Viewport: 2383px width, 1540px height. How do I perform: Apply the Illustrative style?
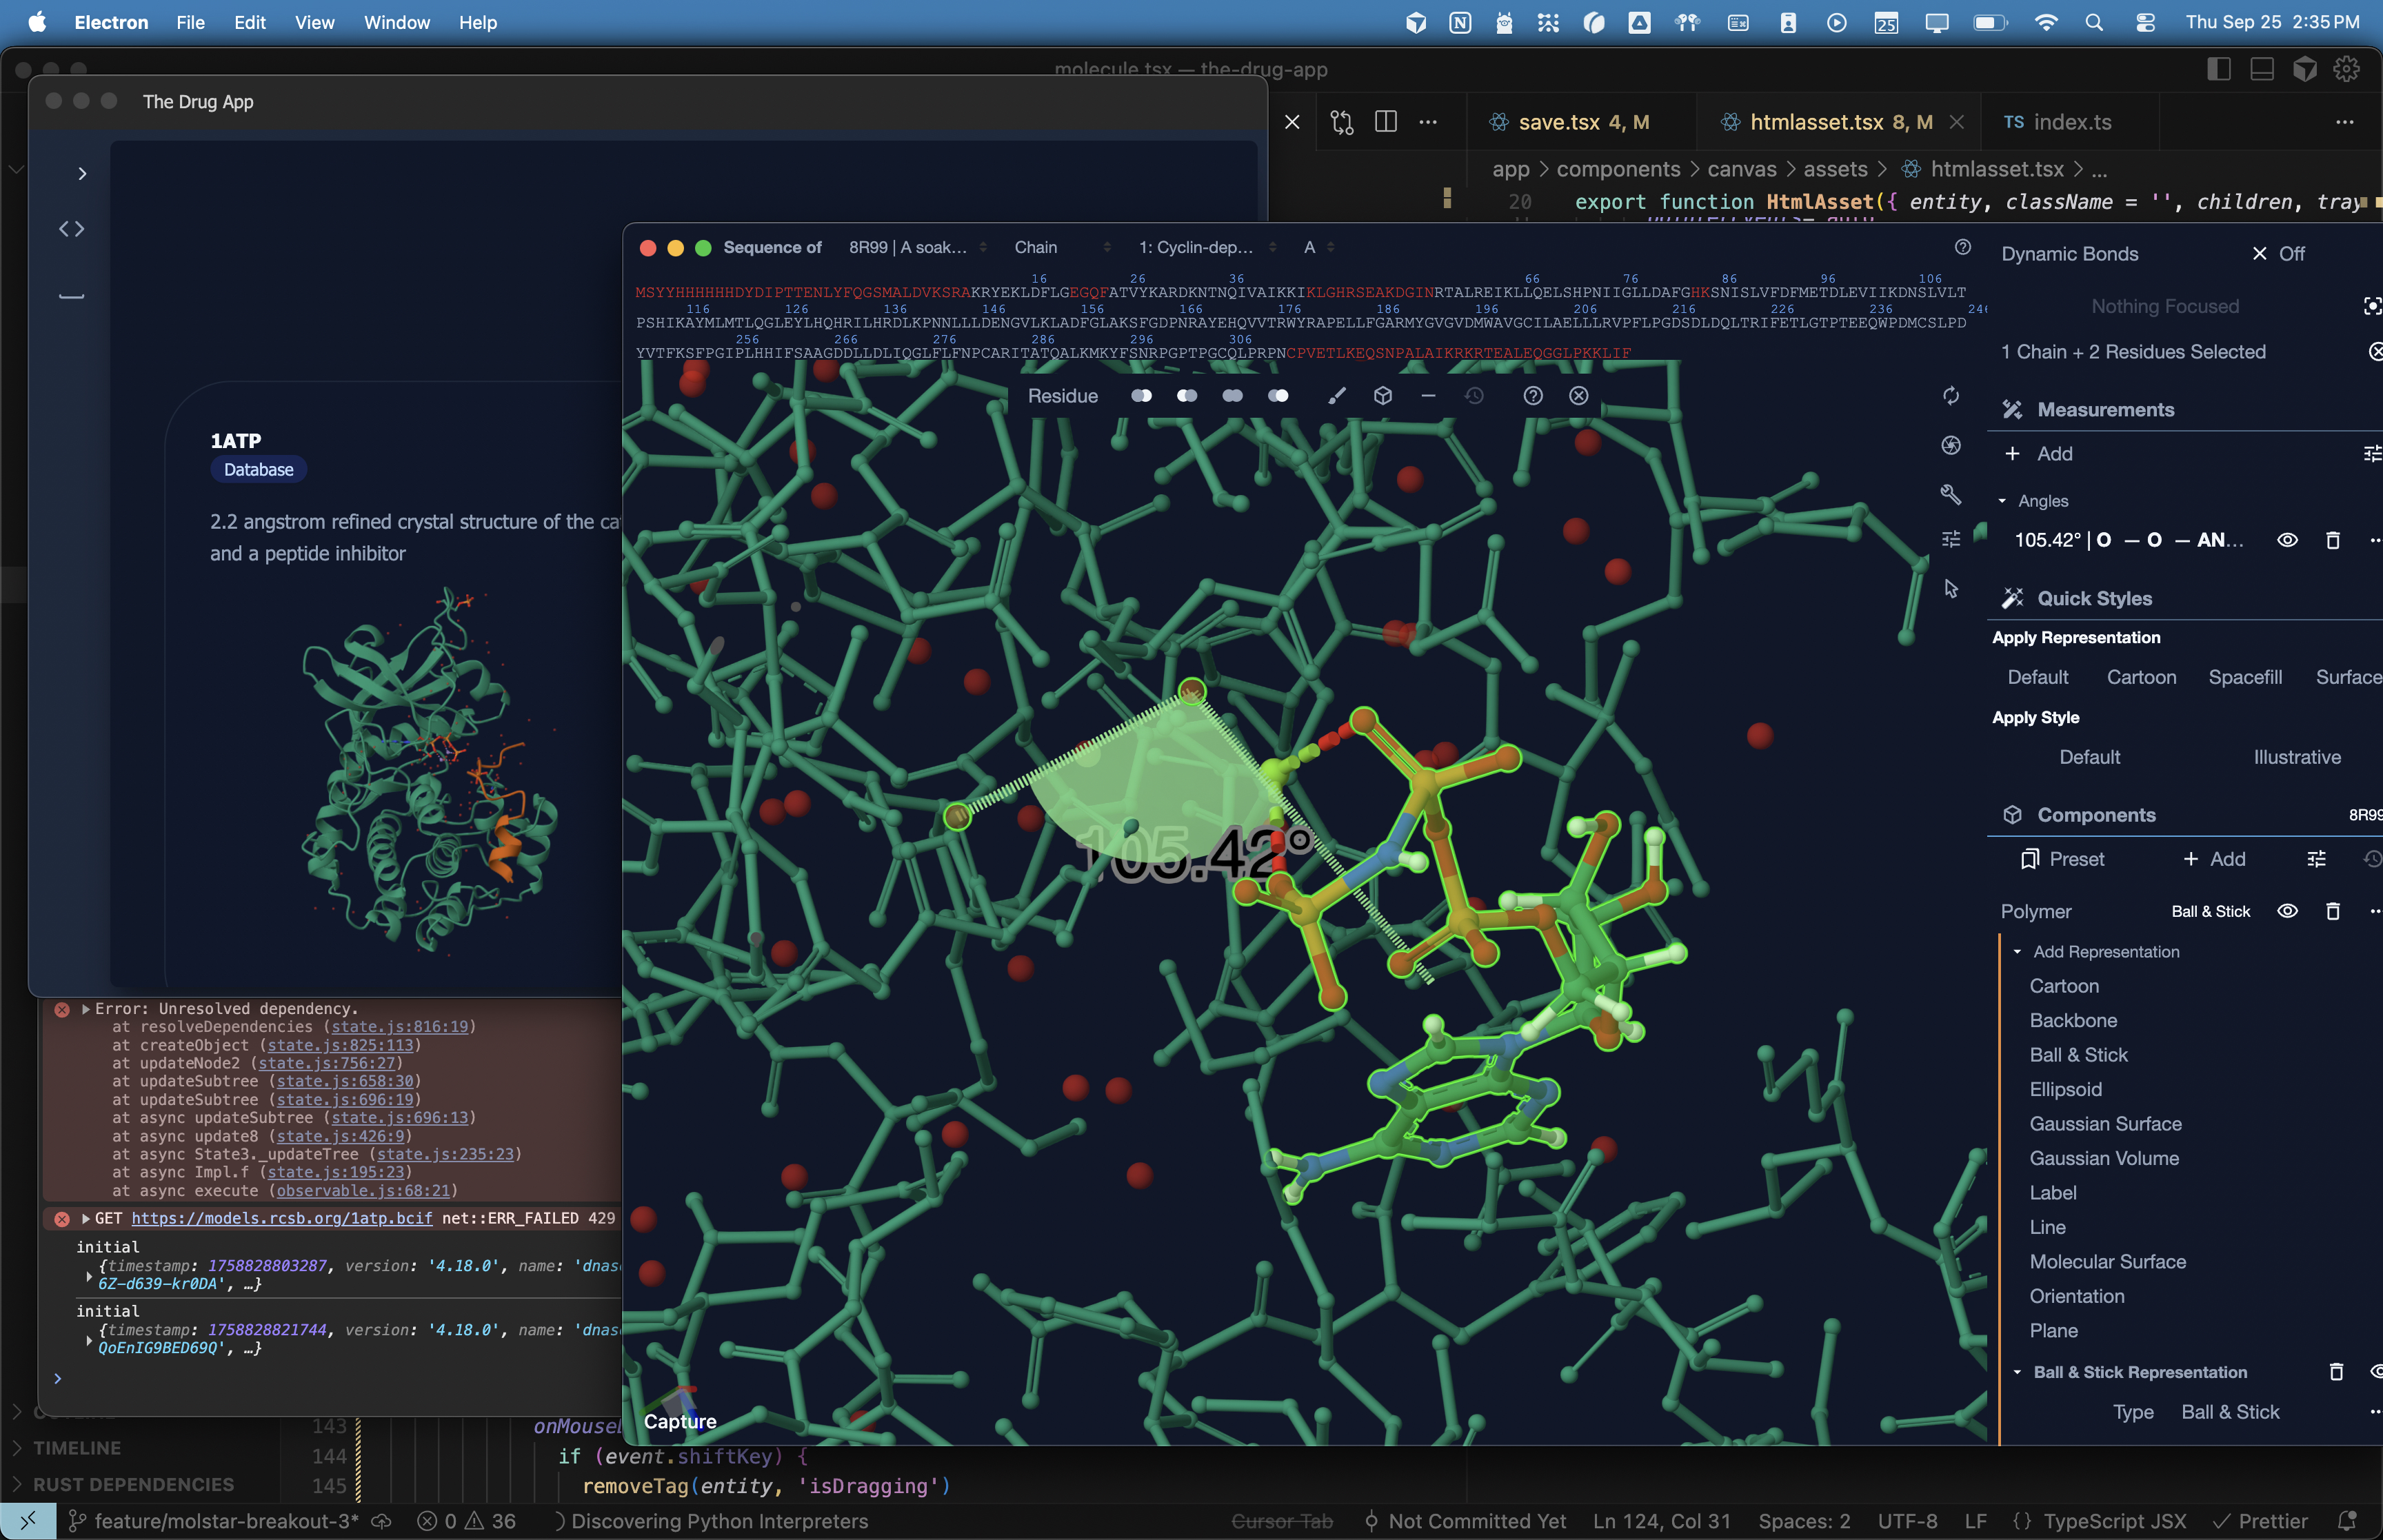pos(2297,757)
